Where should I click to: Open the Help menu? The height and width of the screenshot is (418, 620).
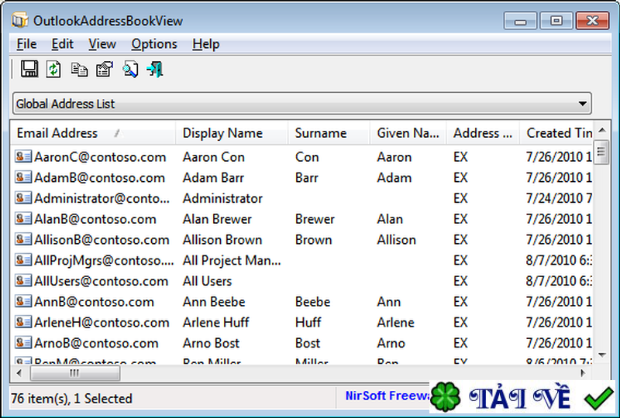click(205, 44)
